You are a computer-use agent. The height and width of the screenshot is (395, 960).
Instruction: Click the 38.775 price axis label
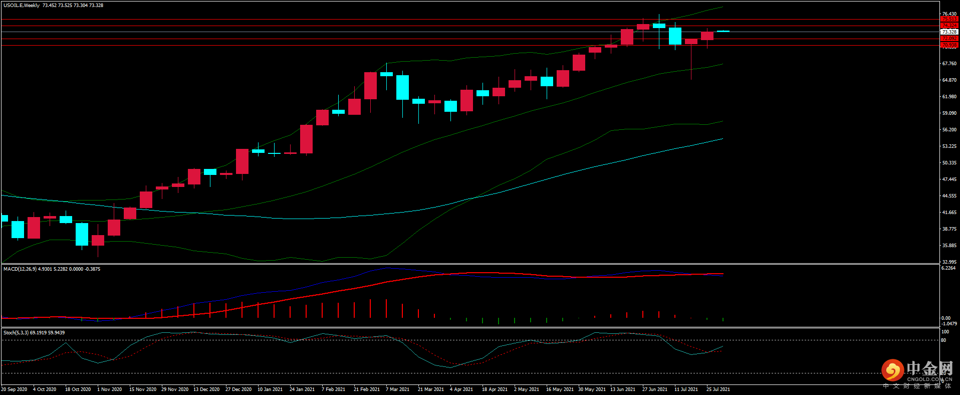tap(949, 229)
